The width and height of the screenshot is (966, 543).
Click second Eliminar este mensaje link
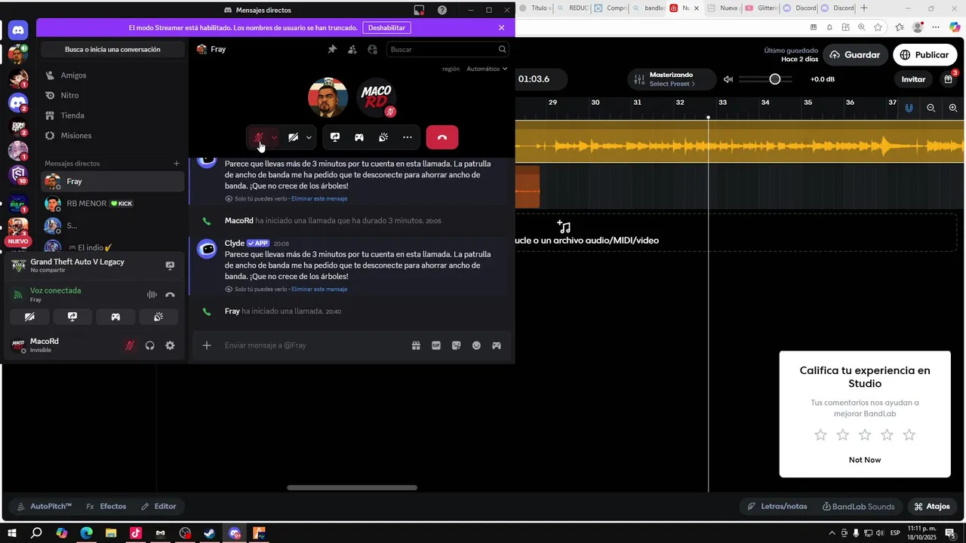pos(319,289)
